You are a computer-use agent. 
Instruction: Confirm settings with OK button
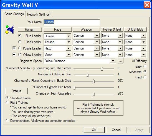tap(94, 130)
